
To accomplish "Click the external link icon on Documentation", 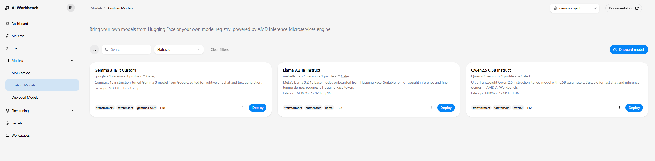I will 637,8.
